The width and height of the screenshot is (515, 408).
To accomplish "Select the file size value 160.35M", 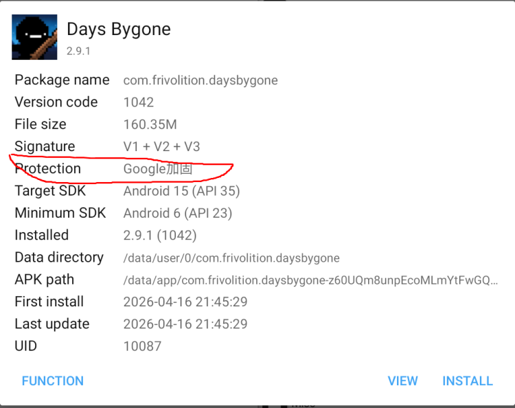I will coord(150,124).
